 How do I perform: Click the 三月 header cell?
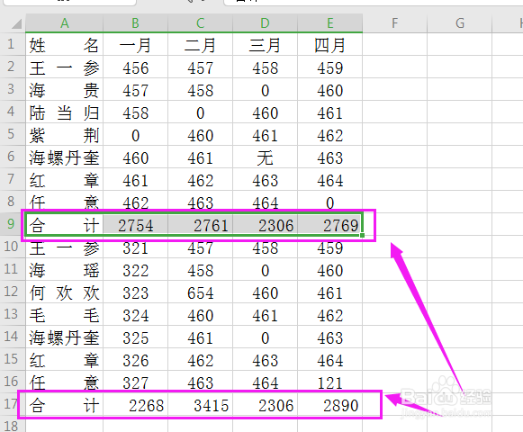[265, 45]
